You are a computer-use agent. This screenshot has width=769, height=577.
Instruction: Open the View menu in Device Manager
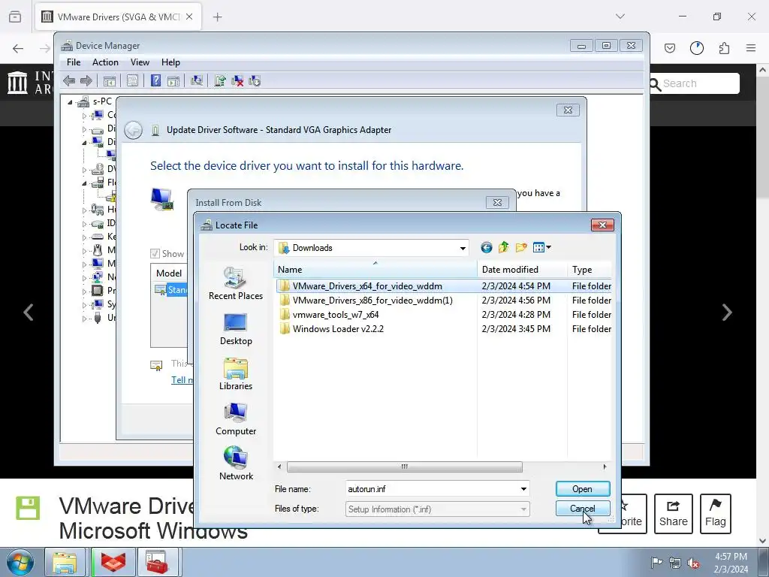pyautogui.click(x=140, y=62)
